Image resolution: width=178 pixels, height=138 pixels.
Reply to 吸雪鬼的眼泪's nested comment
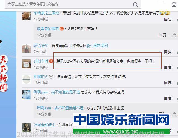point(162,35)
